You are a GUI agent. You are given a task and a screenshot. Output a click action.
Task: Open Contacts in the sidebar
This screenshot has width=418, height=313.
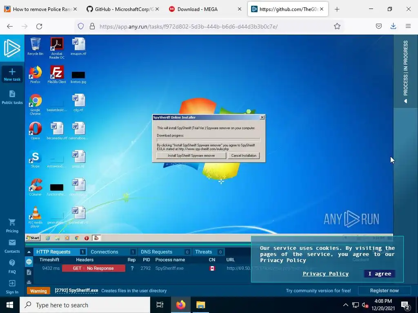[12, 246]
